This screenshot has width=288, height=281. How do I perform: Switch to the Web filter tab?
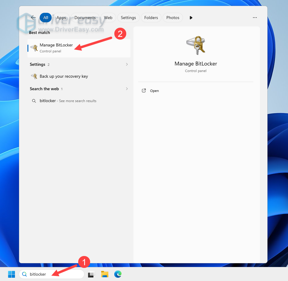(x=108, y=18)
